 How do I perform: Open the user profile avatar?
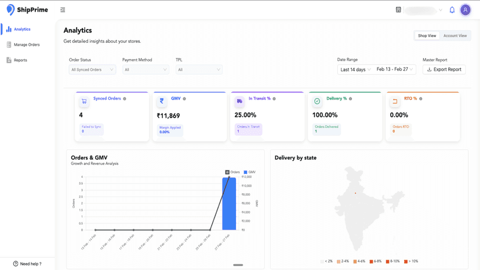466,10
